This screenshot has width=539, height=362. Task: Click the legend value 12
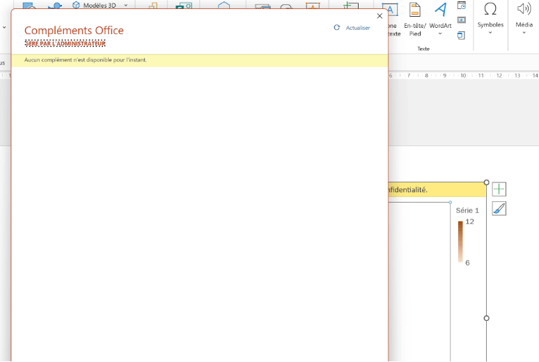(x=469, y=222)
